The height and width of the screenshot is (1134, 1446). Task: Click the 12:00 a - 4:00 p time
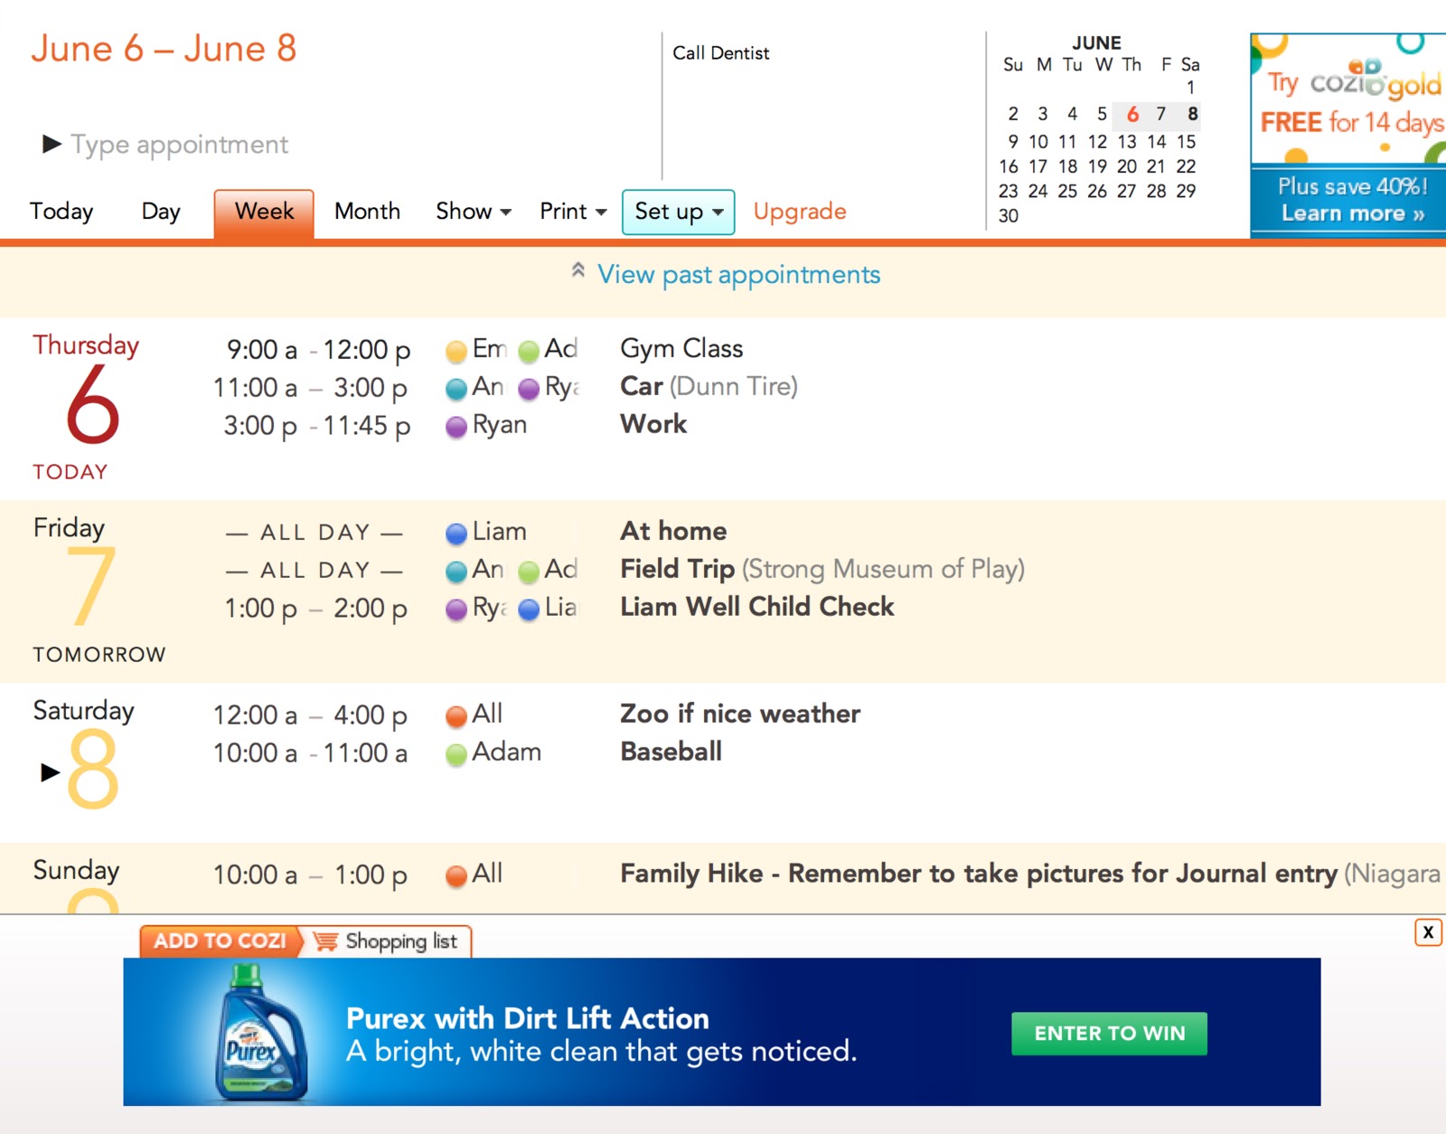[309, 716]
